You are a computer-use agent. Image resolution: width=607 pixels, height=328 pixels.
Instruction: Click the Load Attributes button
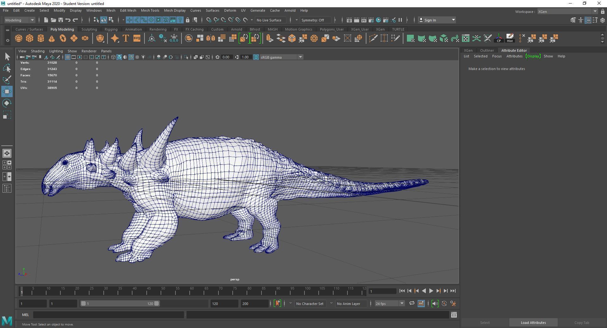pos(533,323)
